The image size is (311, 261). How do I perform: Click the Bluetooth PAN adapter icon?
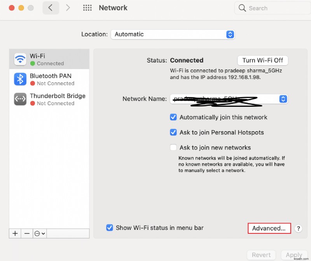click(x=20, y=79)
